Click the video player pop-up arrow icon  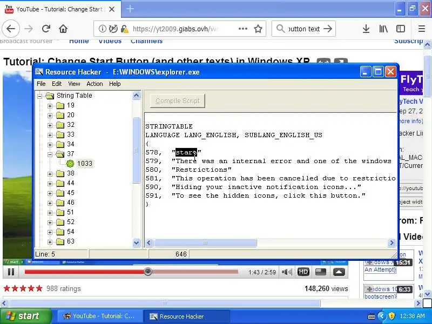(339, 272)
